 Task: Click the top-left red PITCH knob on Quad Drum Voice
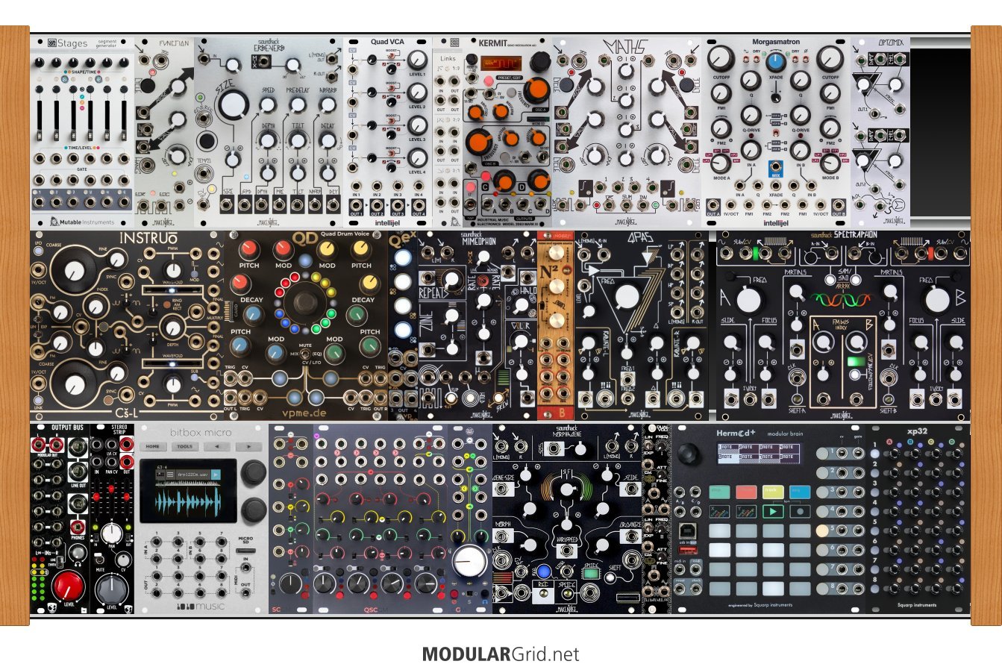pos(248,250)
